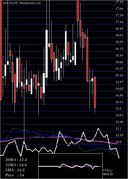Select the 13.61 price axis label
This screenshot has height=179, width=128.
(119, 115)
